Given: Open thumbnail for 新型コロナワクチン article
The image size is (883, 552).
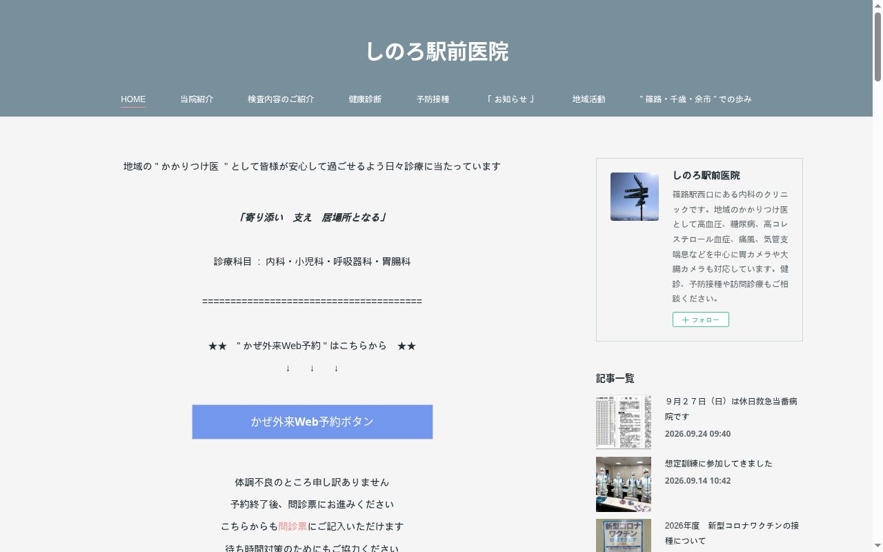Looking at the screenshot, I should (x=624, y=535).
